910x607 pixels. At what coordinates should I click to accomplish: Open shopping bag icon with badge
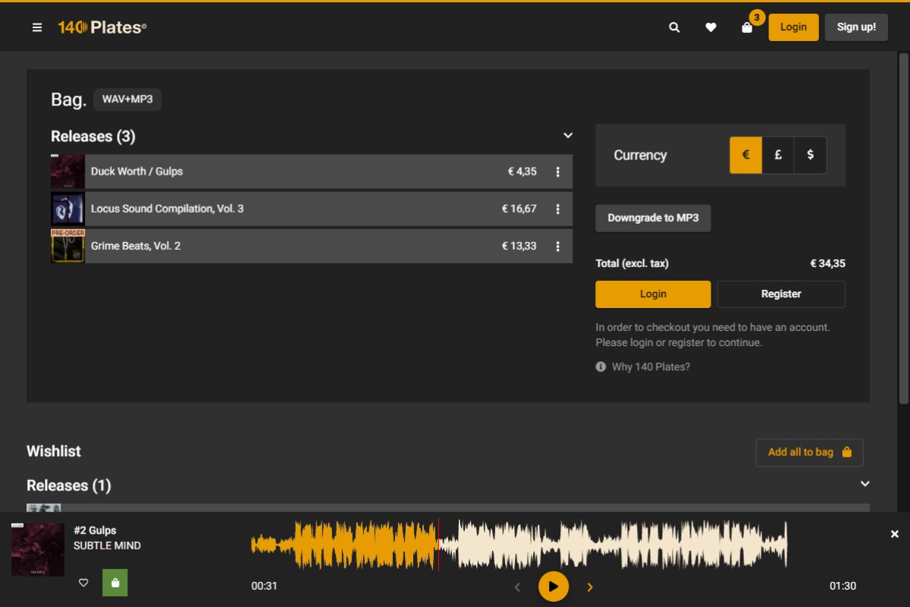coord(747,27)
